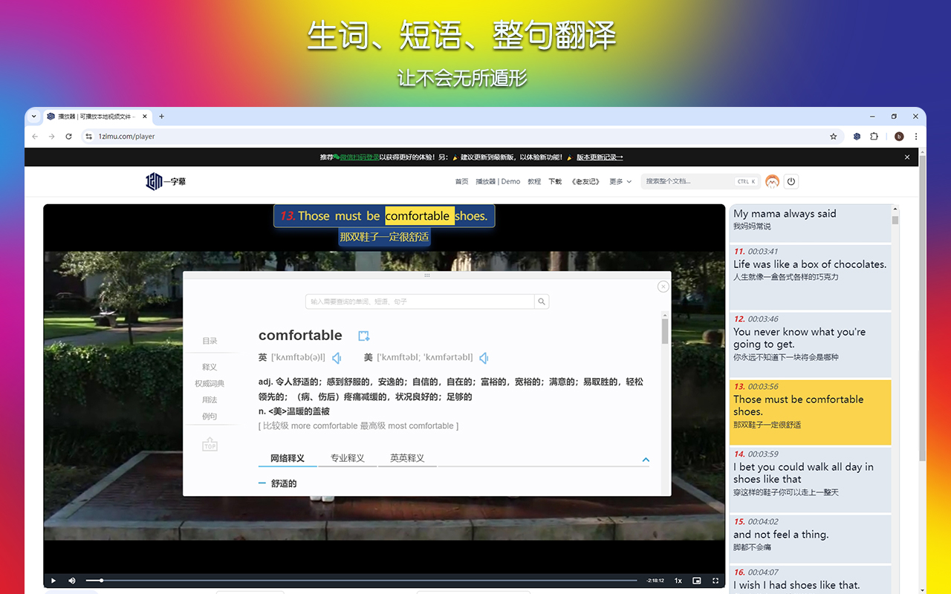Play the UK pronunciation of comfortable
Viewport: 951px width, 594px height.
click(337, 357)
